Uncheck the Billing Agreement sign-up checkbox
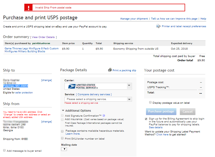Viewport: 215px width, 157px height. coord(146,119)
